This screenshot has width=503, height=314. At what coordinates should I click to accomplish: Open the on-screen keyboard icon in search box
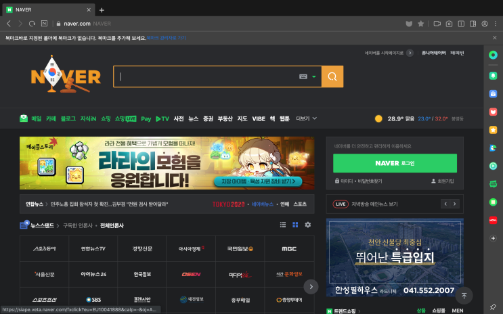pos(303,76)
